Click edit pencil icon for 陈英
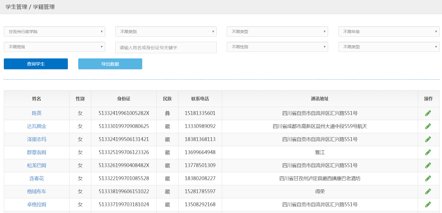 [428, 113]
